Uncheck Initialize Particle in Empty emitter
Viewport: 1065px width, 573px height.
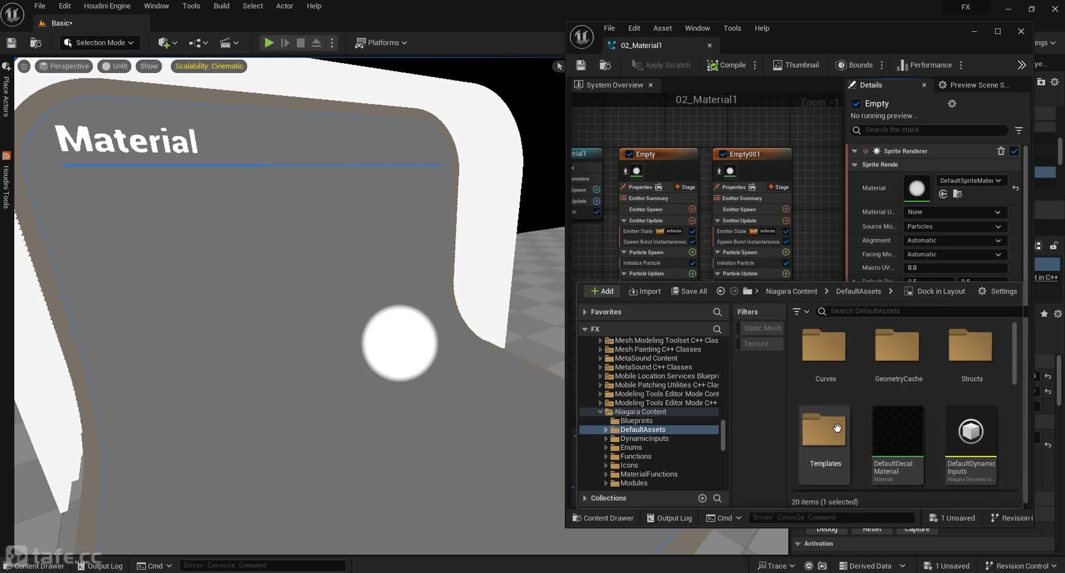[692, 263]
